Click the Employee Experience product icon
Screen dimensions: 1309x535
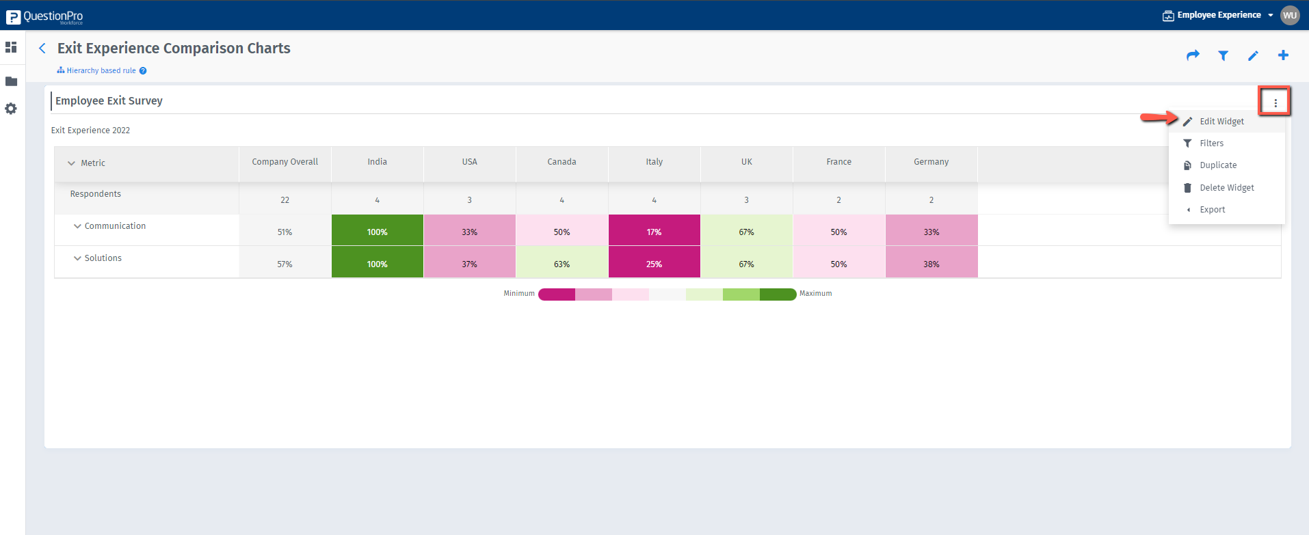coord(1168,15)
